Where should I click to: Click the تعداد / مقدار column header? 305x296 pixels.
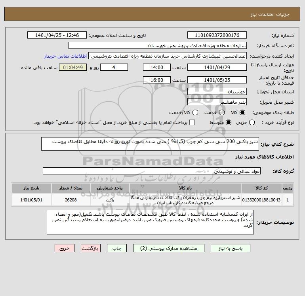click(71, 188)
